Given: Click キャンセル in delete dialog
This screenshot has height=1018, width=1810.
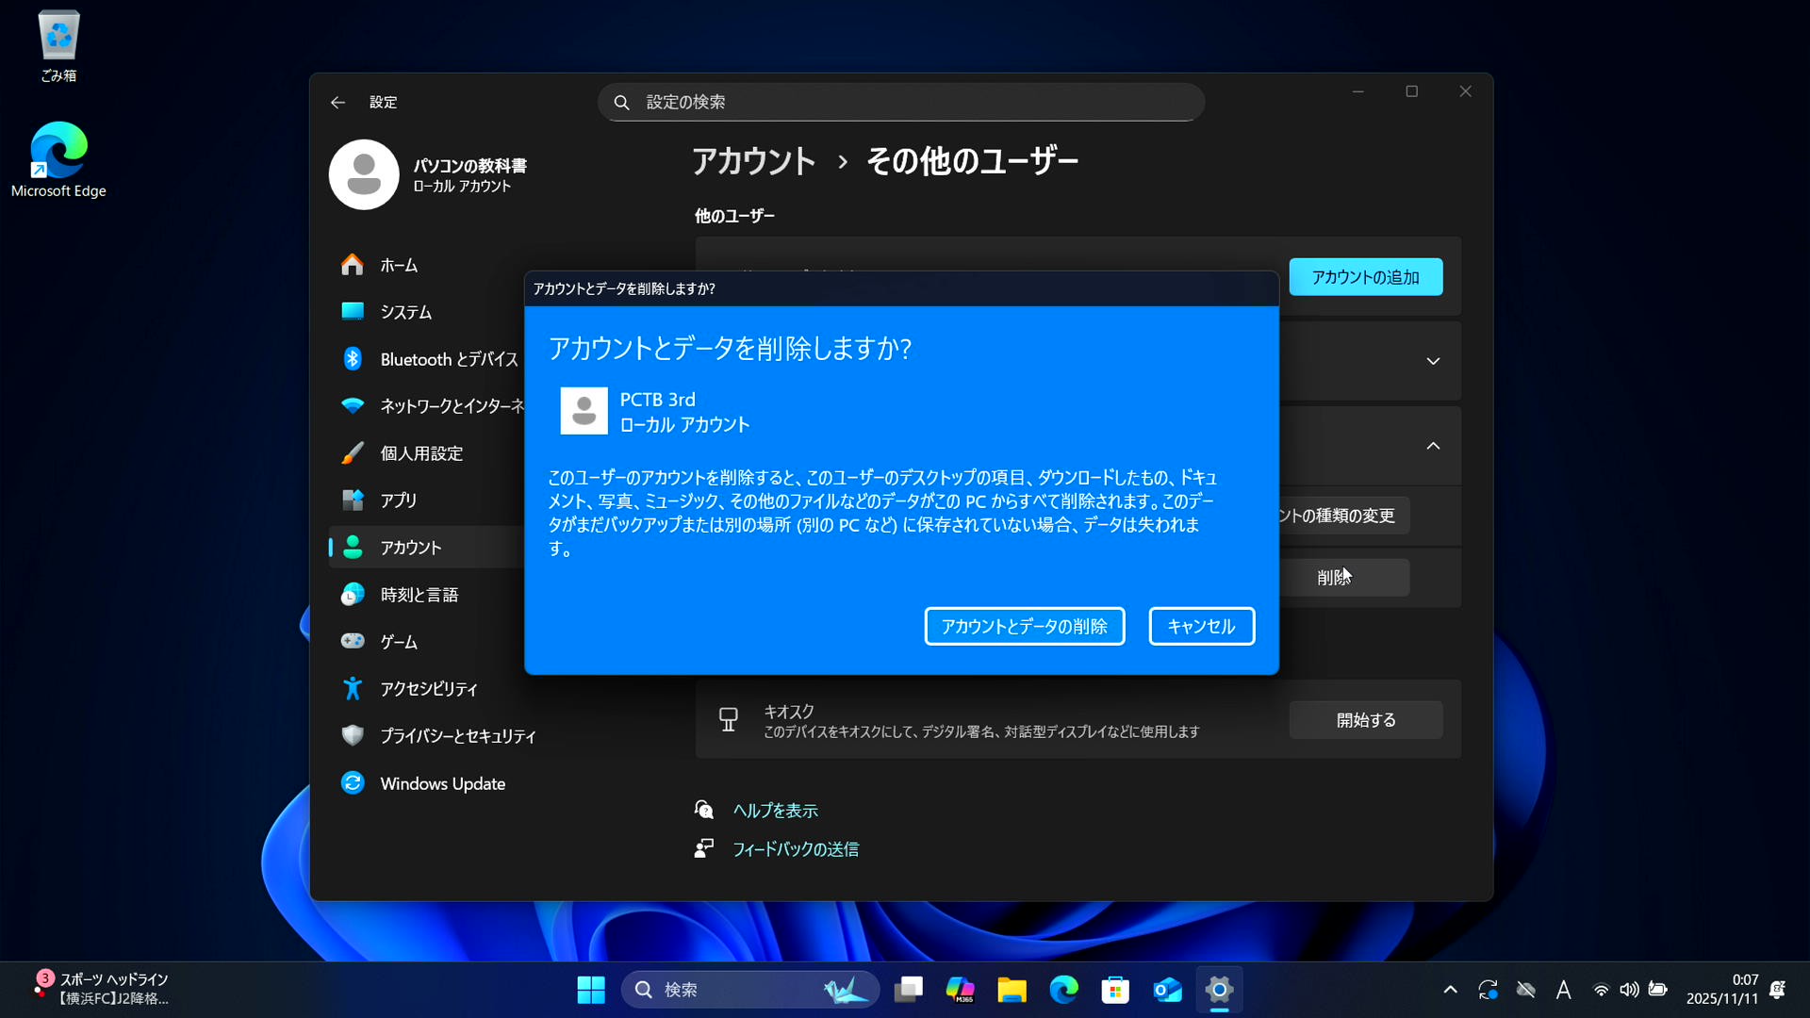Looking at the screenshot, I should [1201, 626].
